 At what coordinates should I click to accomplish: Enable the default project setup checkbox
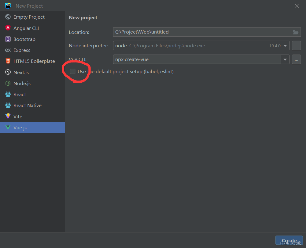pos(72,71)
